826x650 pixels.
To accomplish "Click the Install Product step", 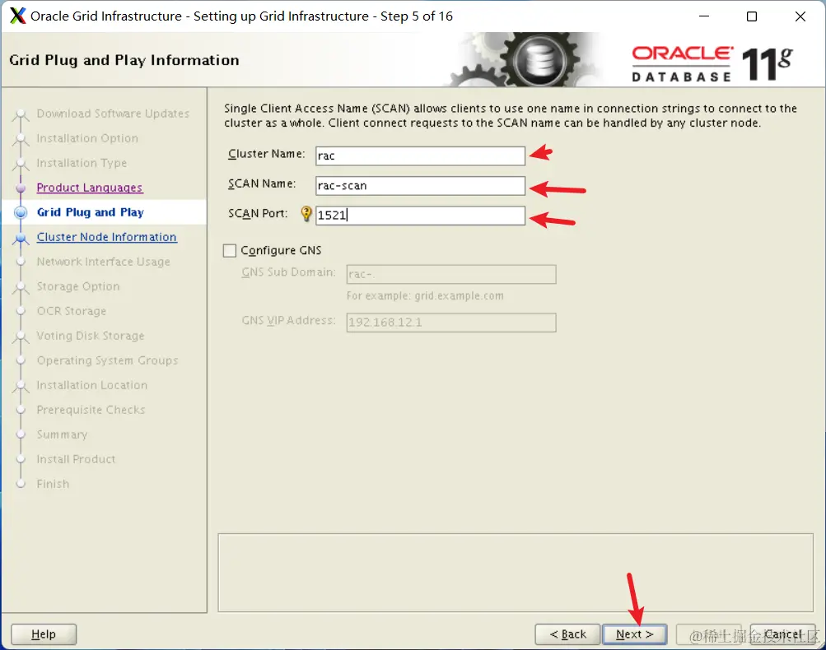I will click(x=76, y=459).
